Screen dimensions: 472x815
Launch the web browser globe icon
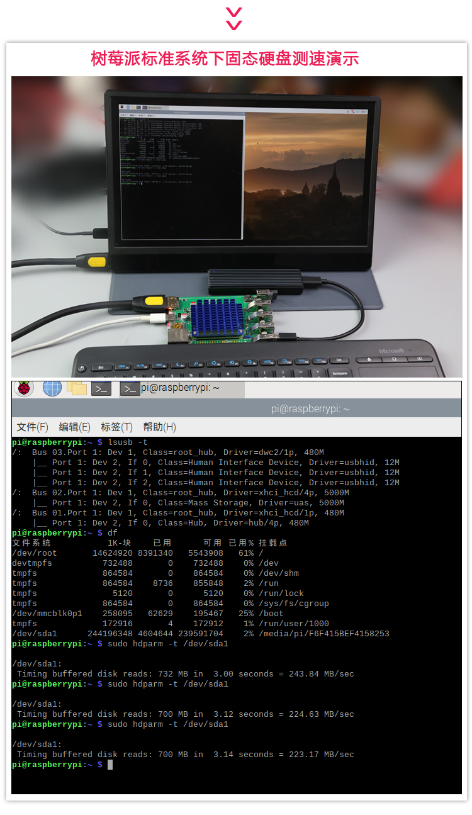pos(52,388)
